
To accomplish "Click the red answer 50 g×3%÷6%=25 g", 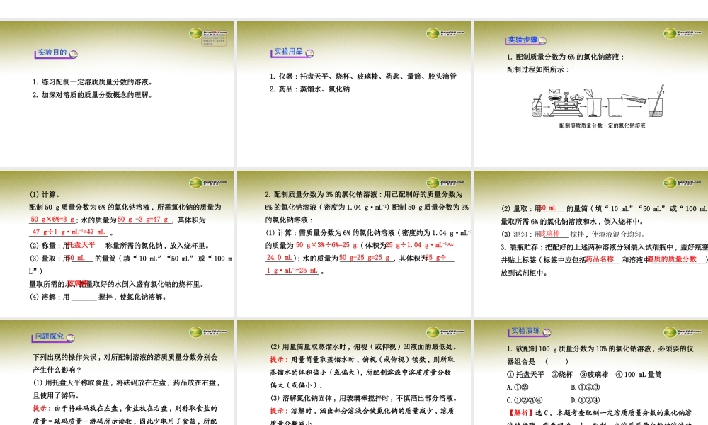I will click(326, 245).
